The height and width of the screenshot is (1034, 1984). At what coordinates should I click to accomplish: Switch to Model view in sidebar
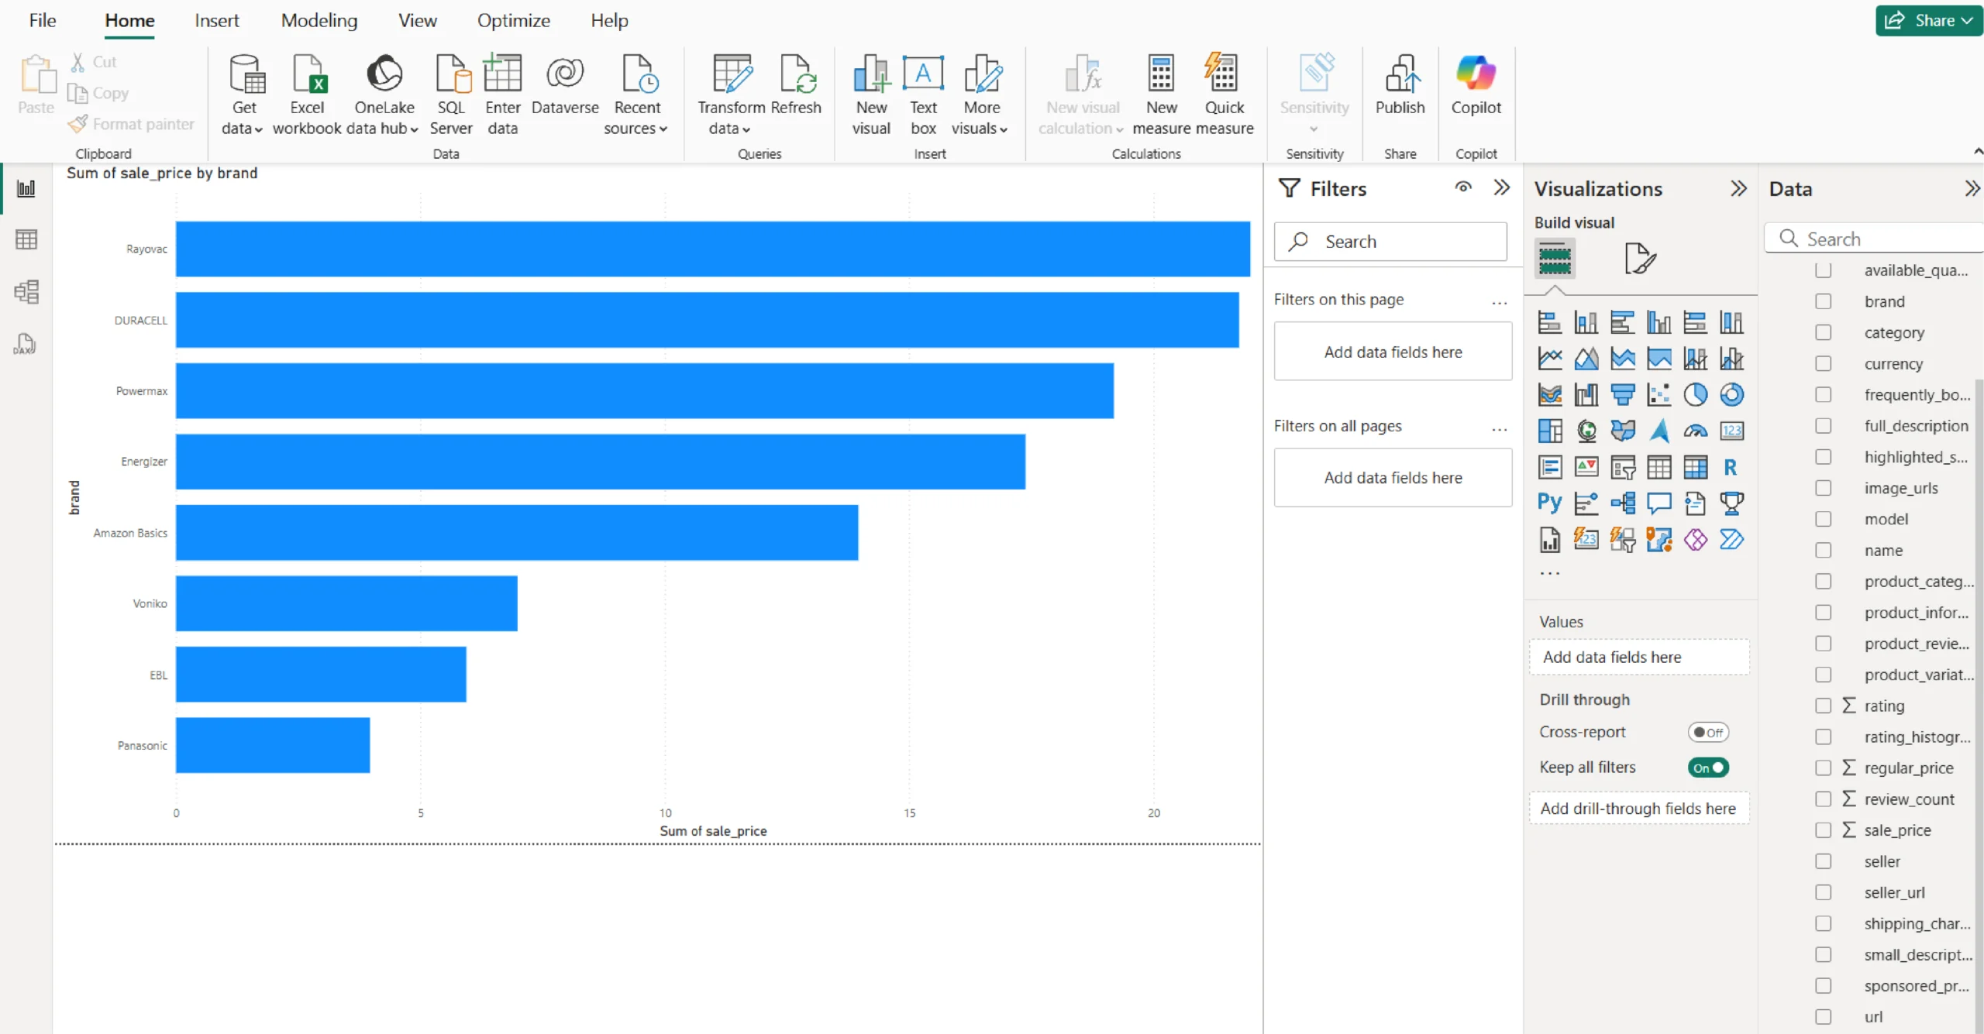26,292
